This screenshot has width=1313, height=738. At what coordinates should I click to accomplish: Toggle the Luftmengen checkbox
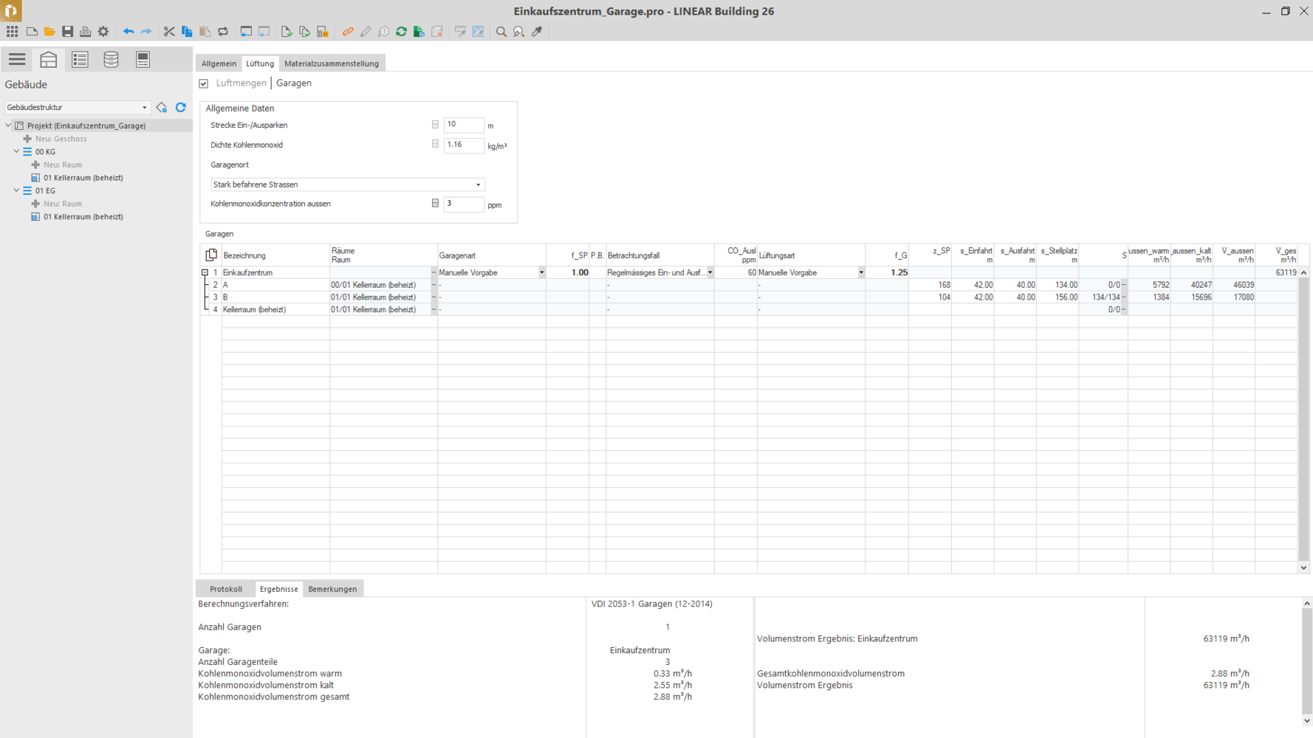click(204, 83)
